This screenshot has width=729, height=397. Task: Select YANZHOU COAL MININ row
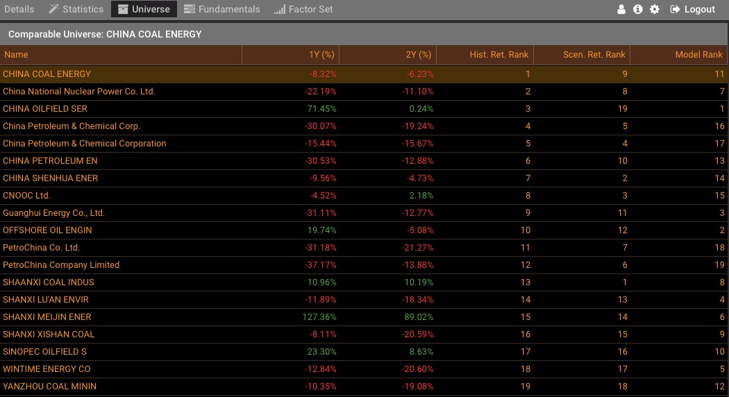click(364, 387)
